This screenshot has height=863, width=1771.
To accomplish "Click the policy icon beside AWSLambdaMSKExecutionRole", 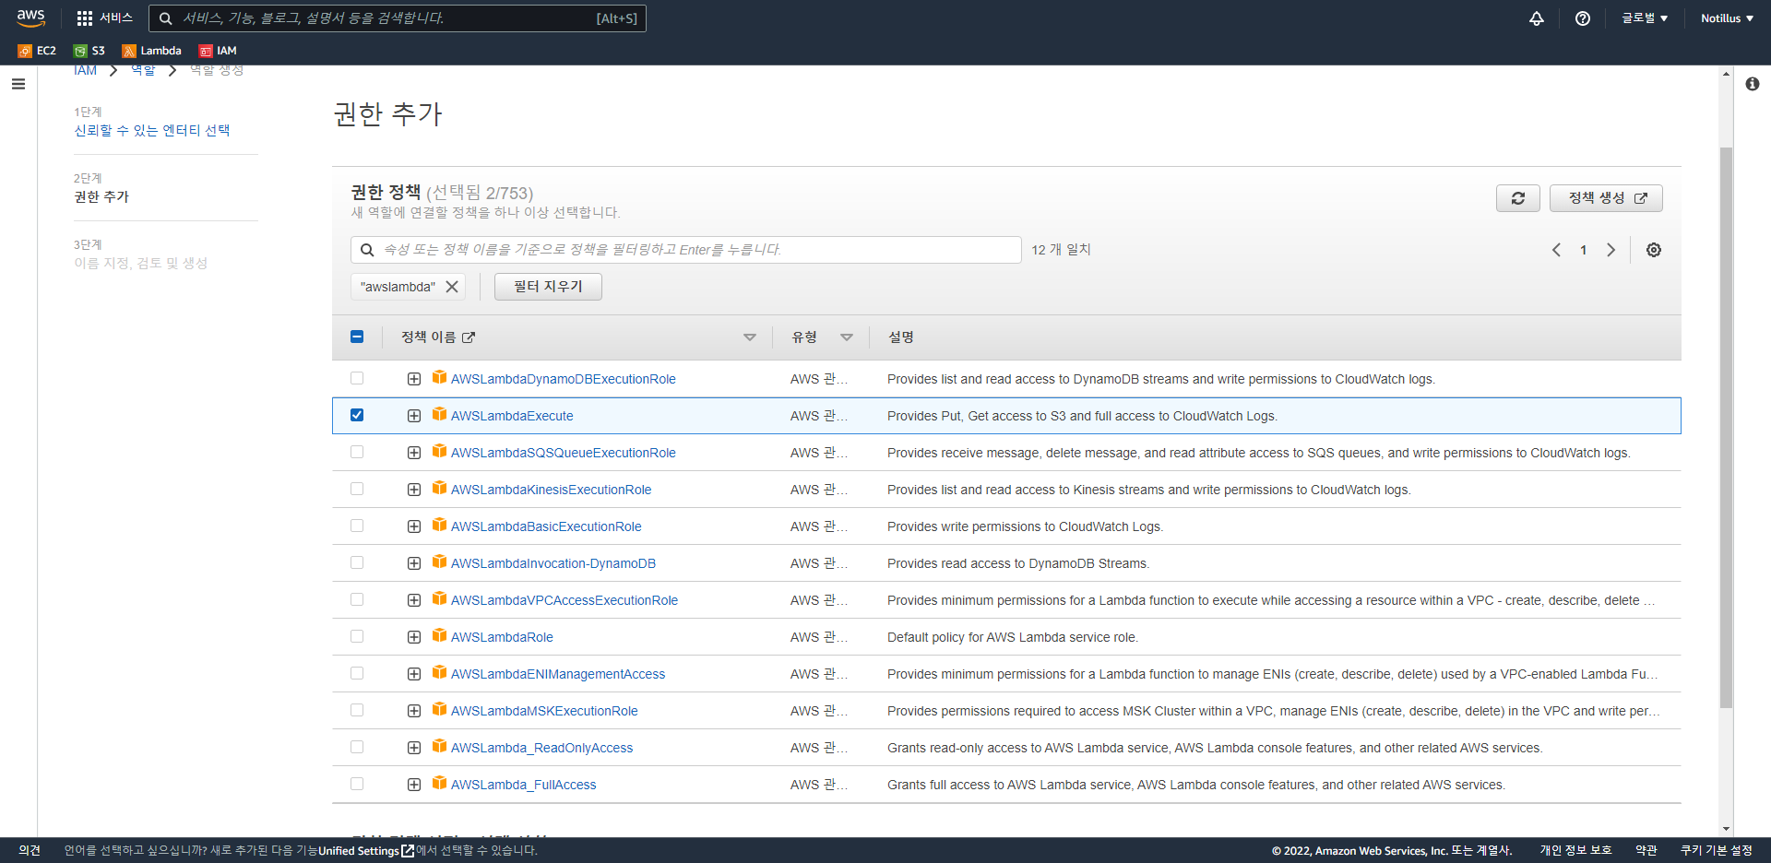I will [x=440, y=709].
